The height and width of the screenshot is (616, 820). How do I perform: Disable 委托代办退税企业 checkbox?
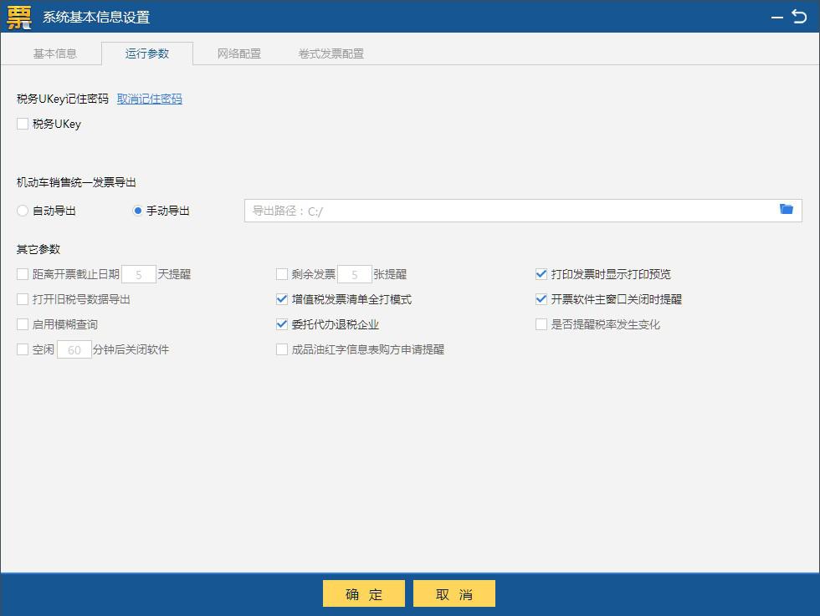281,324
